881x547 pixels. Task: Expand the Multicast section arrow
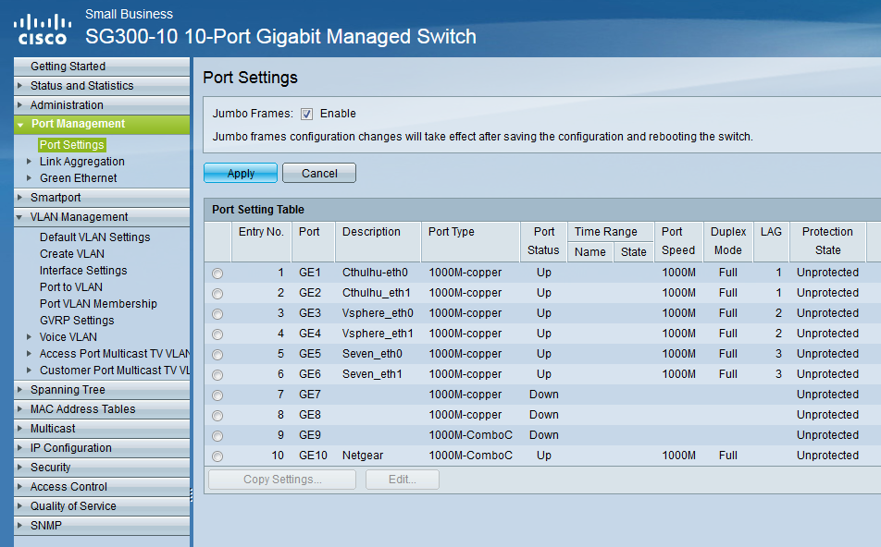tap(20, 429)
